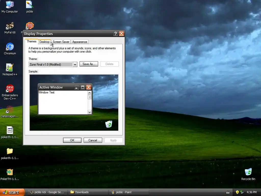The height and width of the screenshot is (196, 261).
Task: Select the pokerth-1.1 folder icon
Action: [10, 153]
